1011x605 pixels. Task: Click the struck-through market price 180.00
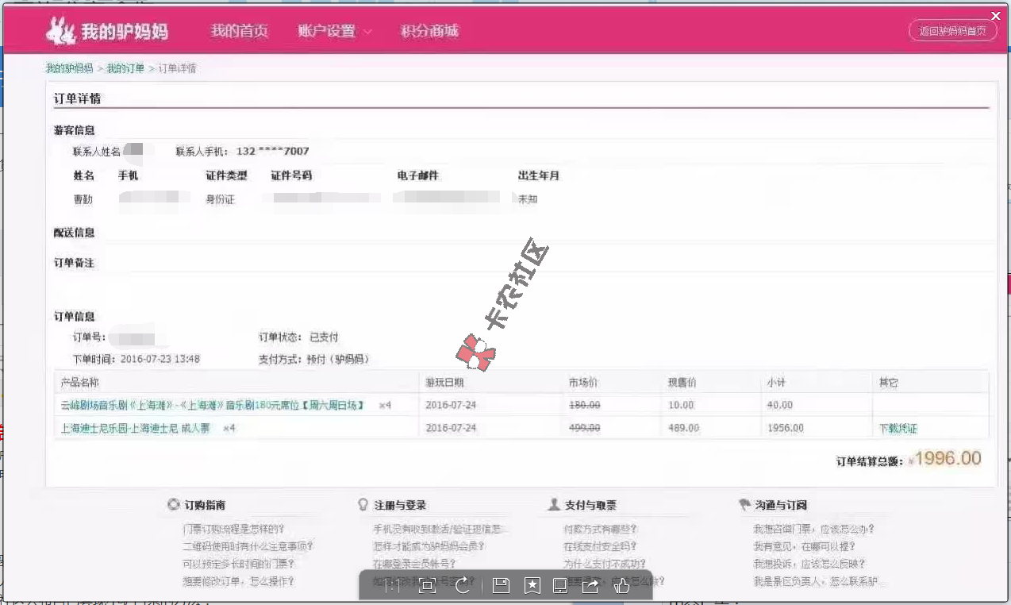pyautogui.click(x=584, y=405)
